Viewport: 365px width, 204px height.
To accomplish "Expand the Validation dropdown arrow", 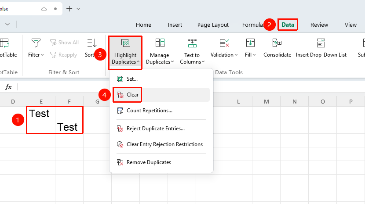I will pos(236,55).
